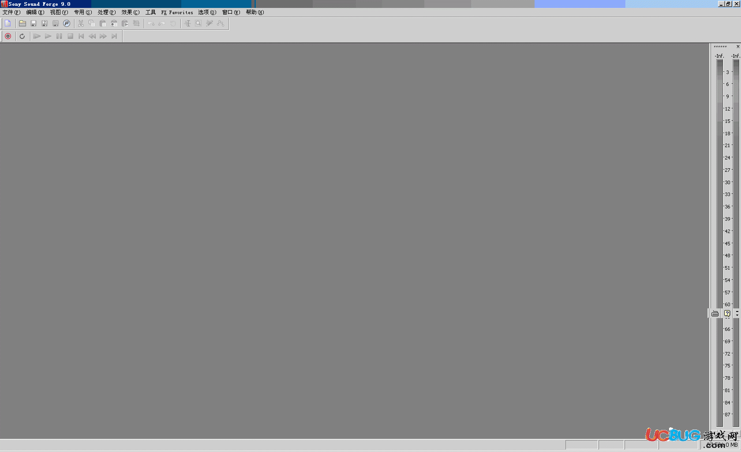Click the Mix paste clipboard-plus icon

(x=114, y=23)
